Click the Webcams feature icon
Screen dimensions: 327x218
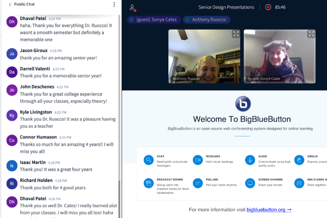click(x=198, y=160)
